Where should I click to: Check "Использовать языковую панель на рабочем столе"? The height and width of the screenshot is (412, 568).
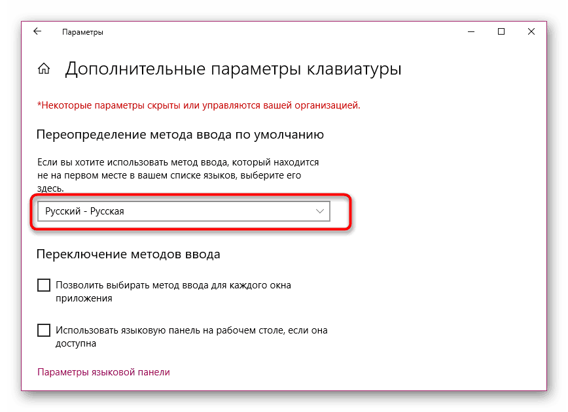(x=44, y=330)
